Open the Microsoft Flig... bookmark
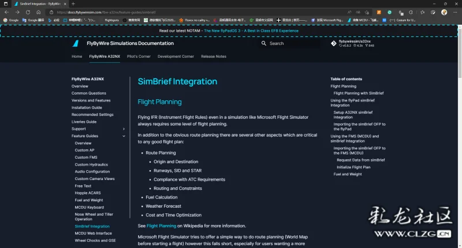Screen dimensions: 462x248 point(327,20)
